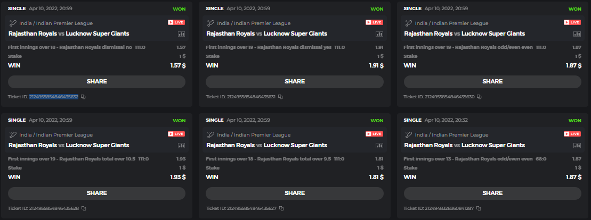
Task: Share the 20:32 over 13 odd/even bet
Action: pos(492,193)
